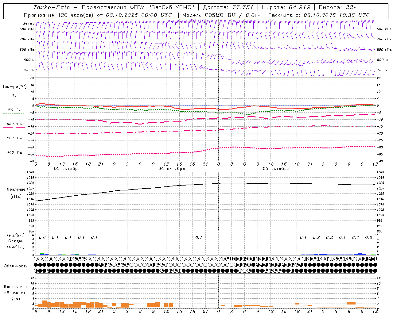Click the (мм/1ч.) precipitation unit label

coord(16,247)
